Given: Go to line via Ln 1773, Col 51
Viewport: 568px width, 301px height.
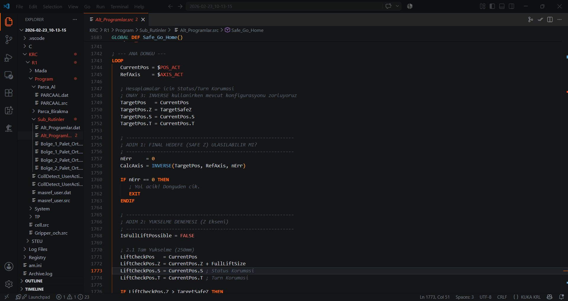Looking at the screenshot, I should tap(435, 297).
